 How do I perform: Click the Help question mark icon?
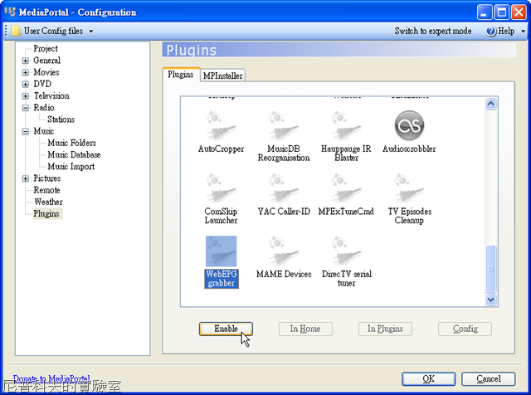490,32
